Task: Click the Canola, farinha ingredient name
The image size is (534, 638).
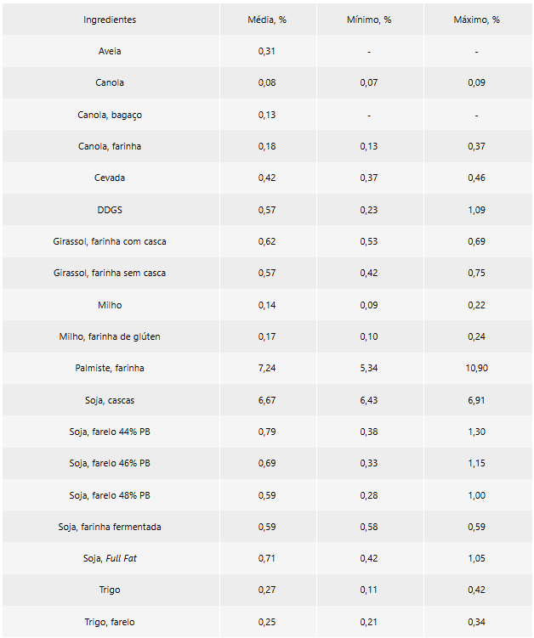Action: pyautogui.click(x=110, y=146)
